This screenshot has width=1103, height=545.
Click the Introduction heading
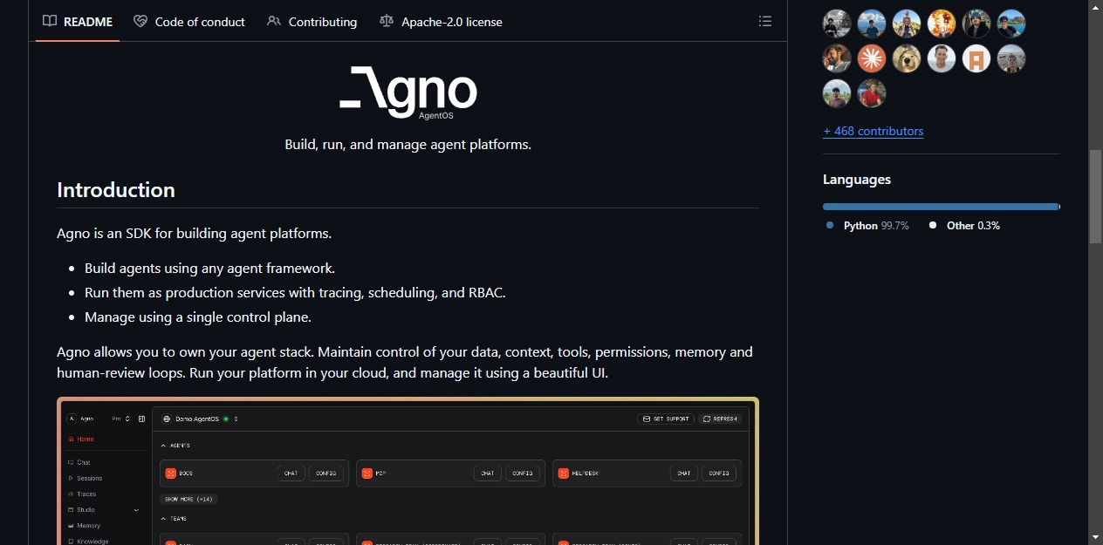tap(116, 190)
